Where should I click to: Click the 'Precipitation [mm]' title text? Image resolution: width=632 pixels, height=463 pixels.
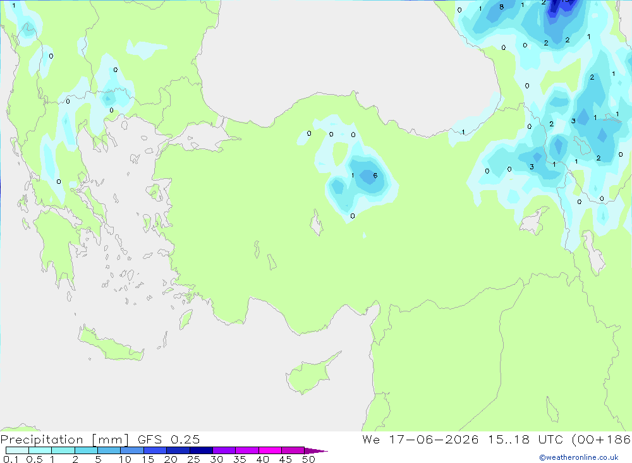coord(65,440)
